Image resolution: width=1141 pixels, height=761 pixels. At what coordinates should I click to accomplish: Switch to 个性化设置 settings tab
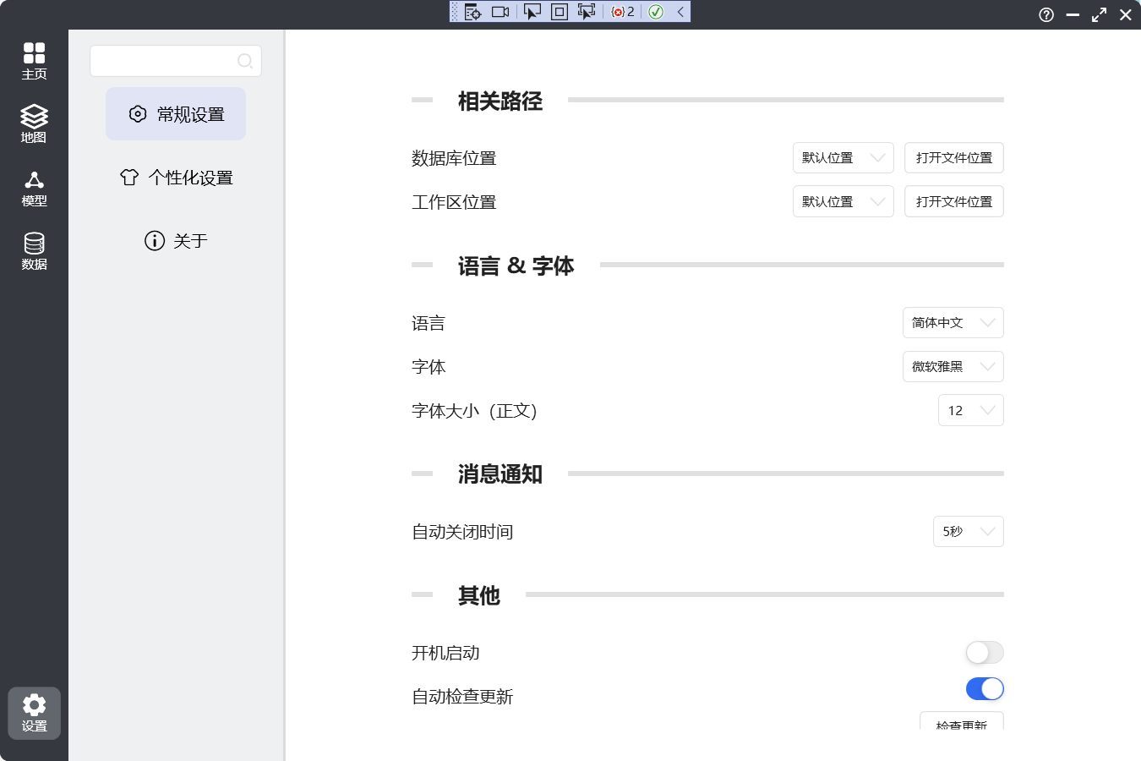[176, 178]
